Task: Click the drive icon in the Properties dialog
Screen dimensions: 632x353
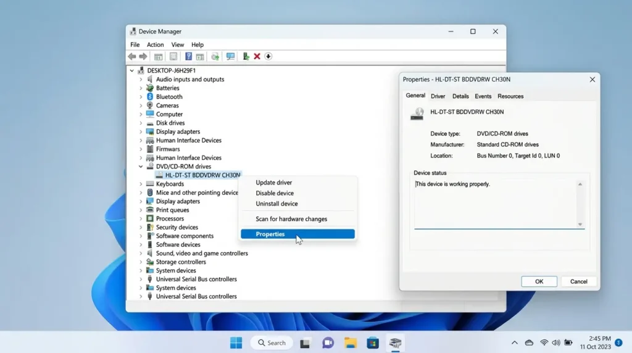Action: pyautogui.click(x=417, y=114)
